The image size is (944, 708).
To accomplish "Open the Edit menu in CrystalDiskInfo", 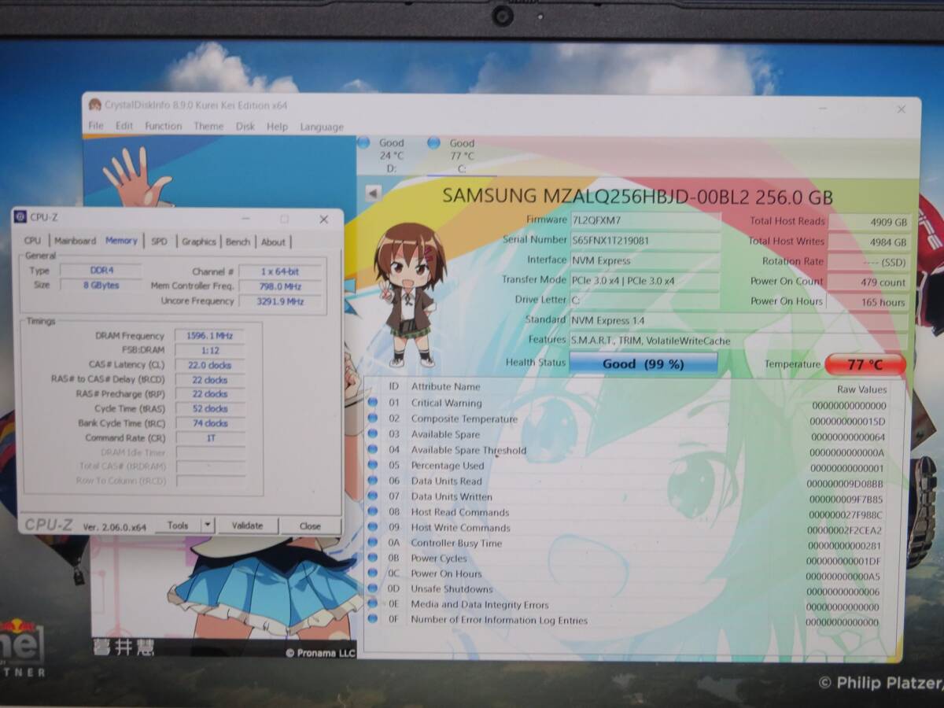I will click(124, 126).
